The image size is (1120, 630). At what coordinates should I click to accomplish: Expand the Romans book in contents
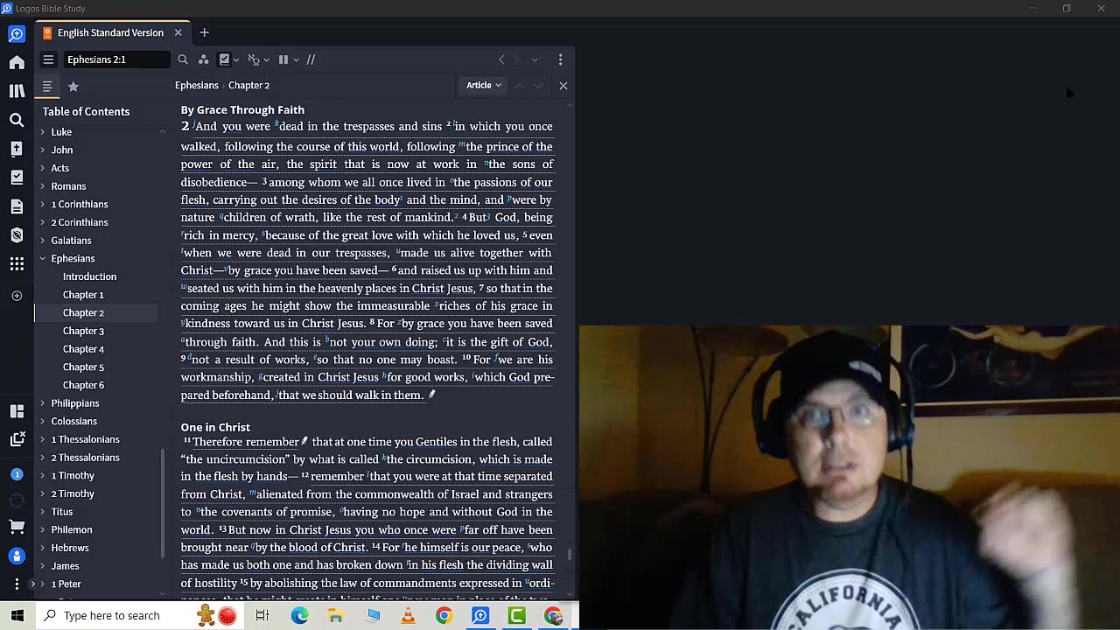pos(42,185)
